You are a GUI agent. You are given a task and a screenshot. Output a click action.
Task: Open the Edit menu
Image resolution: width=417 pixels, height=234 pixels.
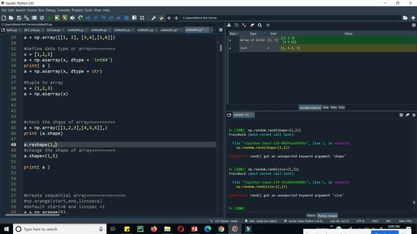tap(11, 10)
